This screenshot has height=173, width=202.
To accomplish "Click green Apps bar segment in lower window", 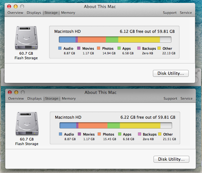I will [x=114, y=125].
